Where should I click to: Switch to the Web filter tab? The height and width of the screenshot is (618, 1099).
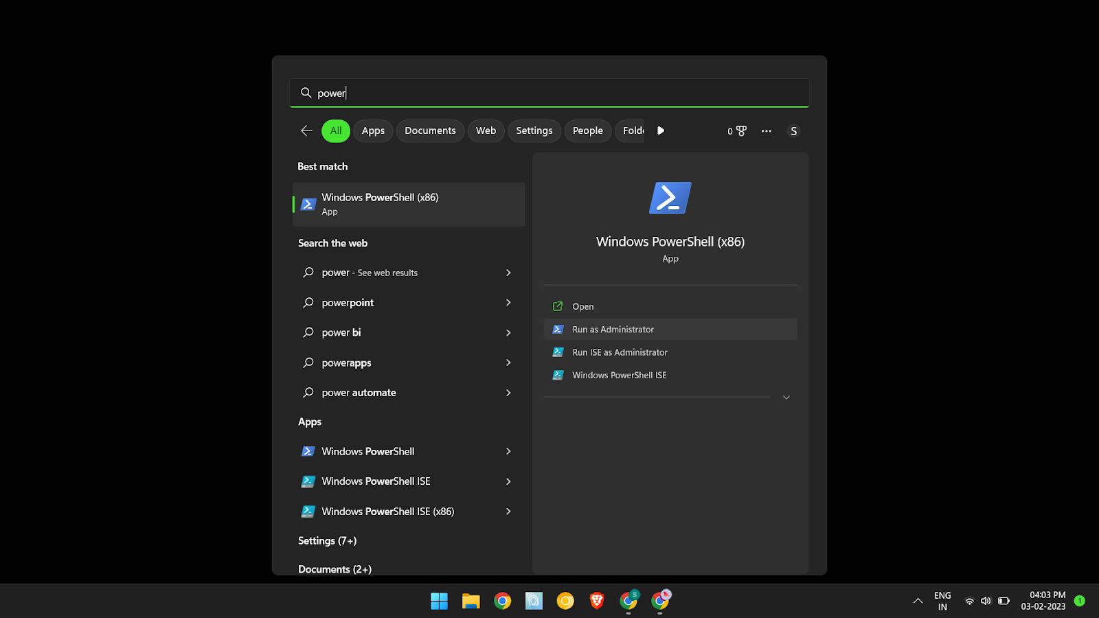click(x=486, y=130)
